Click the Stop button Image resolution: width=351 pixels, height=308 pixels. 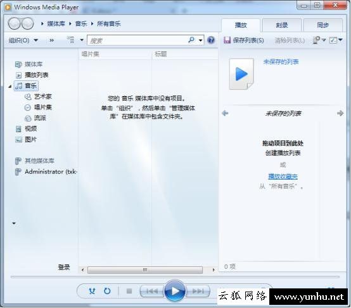tap(129, 291)
